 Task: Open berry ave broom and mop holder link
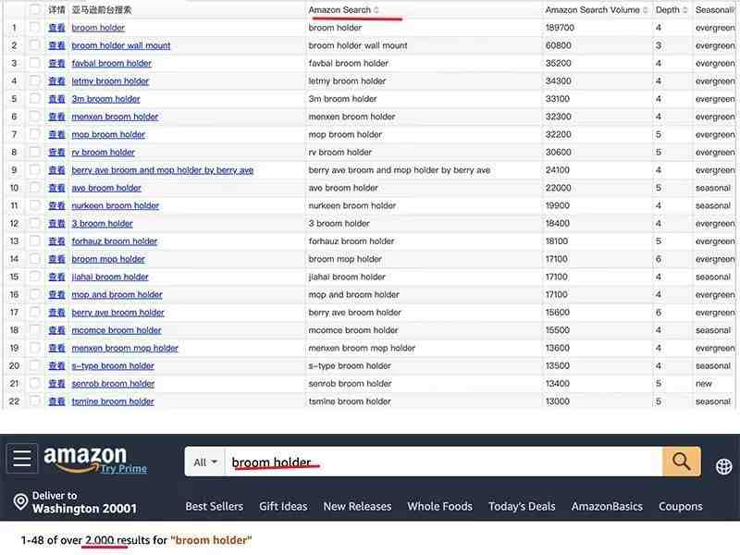163,170
